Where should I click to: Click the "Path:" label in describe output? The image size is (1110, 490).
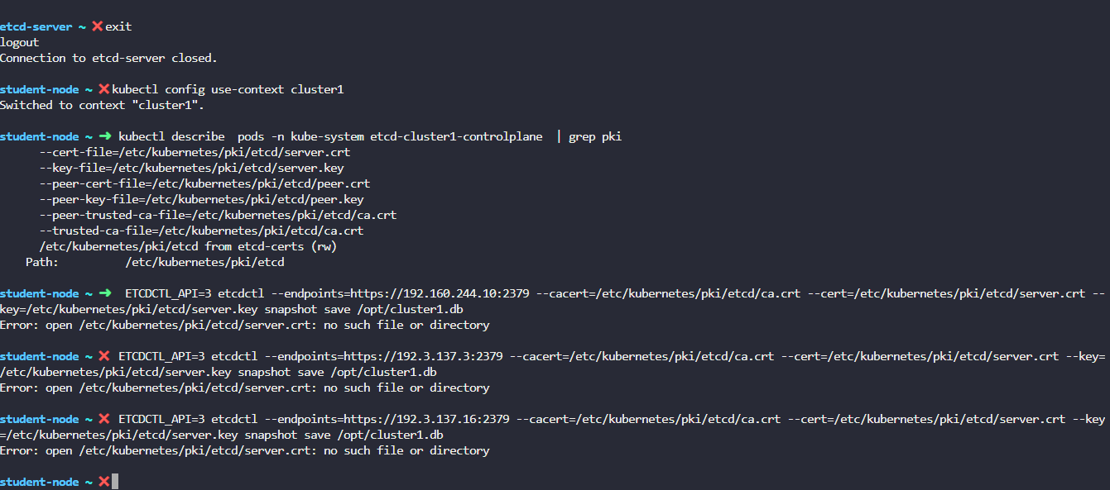(x=42, y=262)
